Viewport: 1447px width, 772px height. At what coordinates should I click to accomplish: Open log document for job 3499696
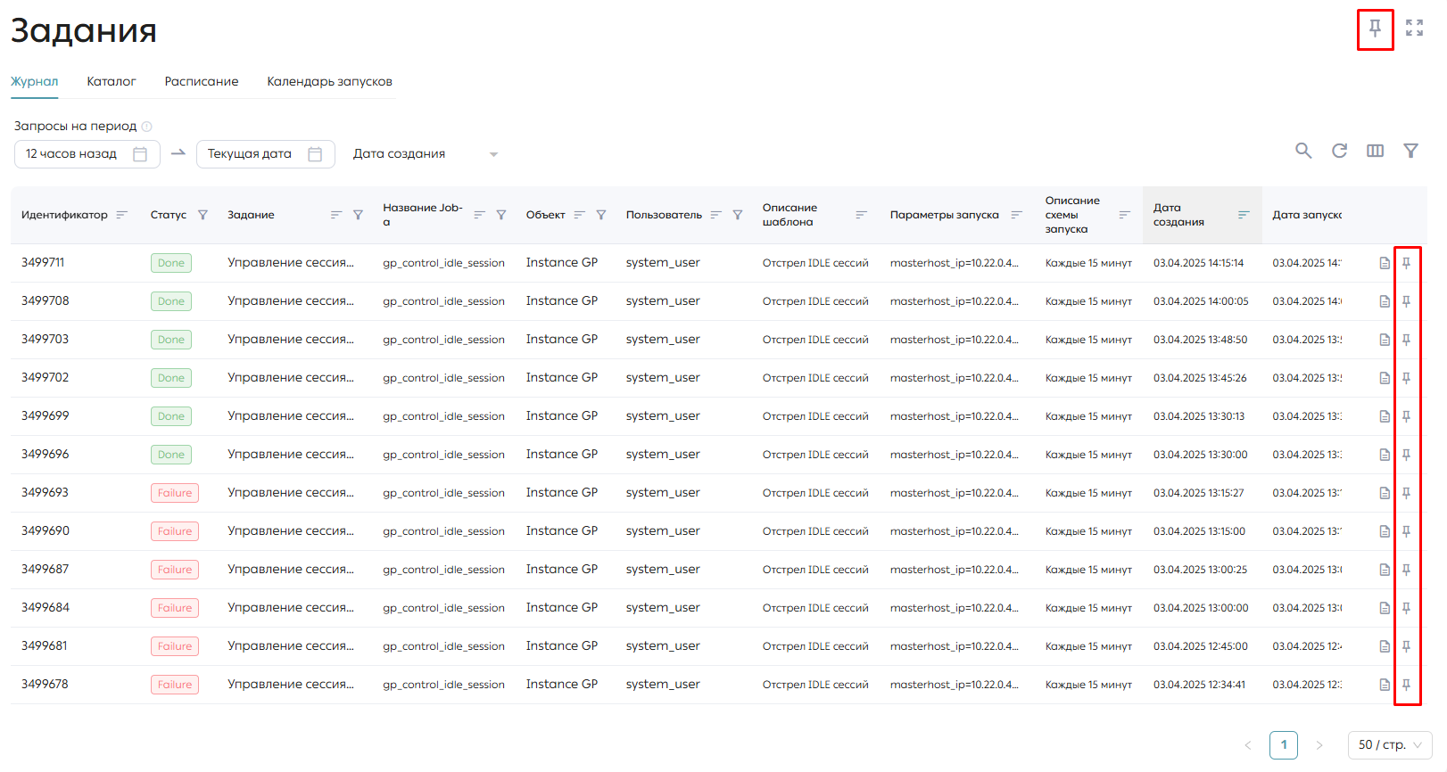click(1385, 455)
